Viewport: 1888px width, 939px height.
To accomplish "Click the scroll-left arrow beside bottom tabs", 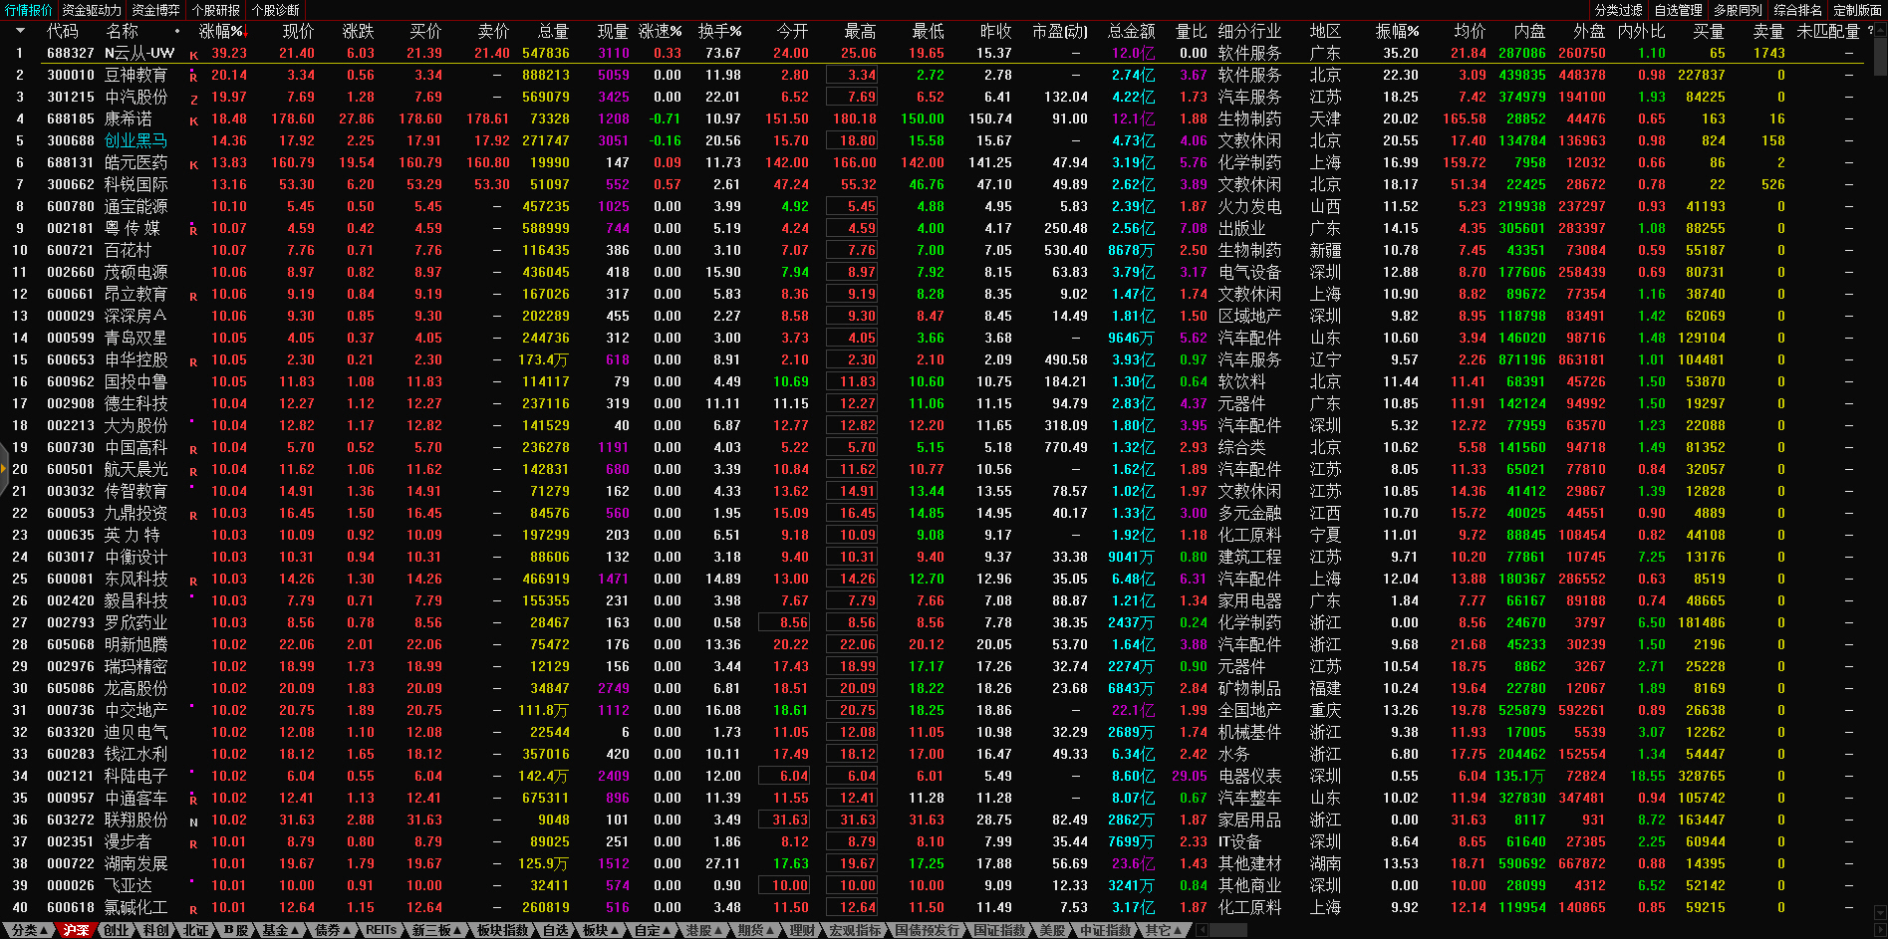I will pos(1202,930).
